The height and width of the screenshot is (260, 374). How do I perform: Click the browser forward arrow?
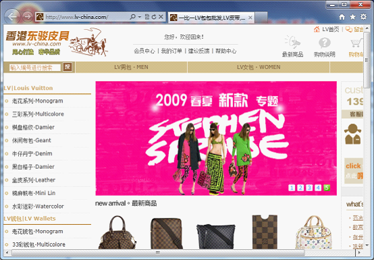28,17
